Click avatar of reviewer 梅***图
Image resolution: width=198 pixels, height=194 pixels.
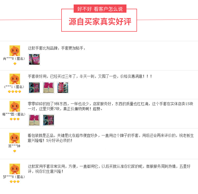(15, 106)
